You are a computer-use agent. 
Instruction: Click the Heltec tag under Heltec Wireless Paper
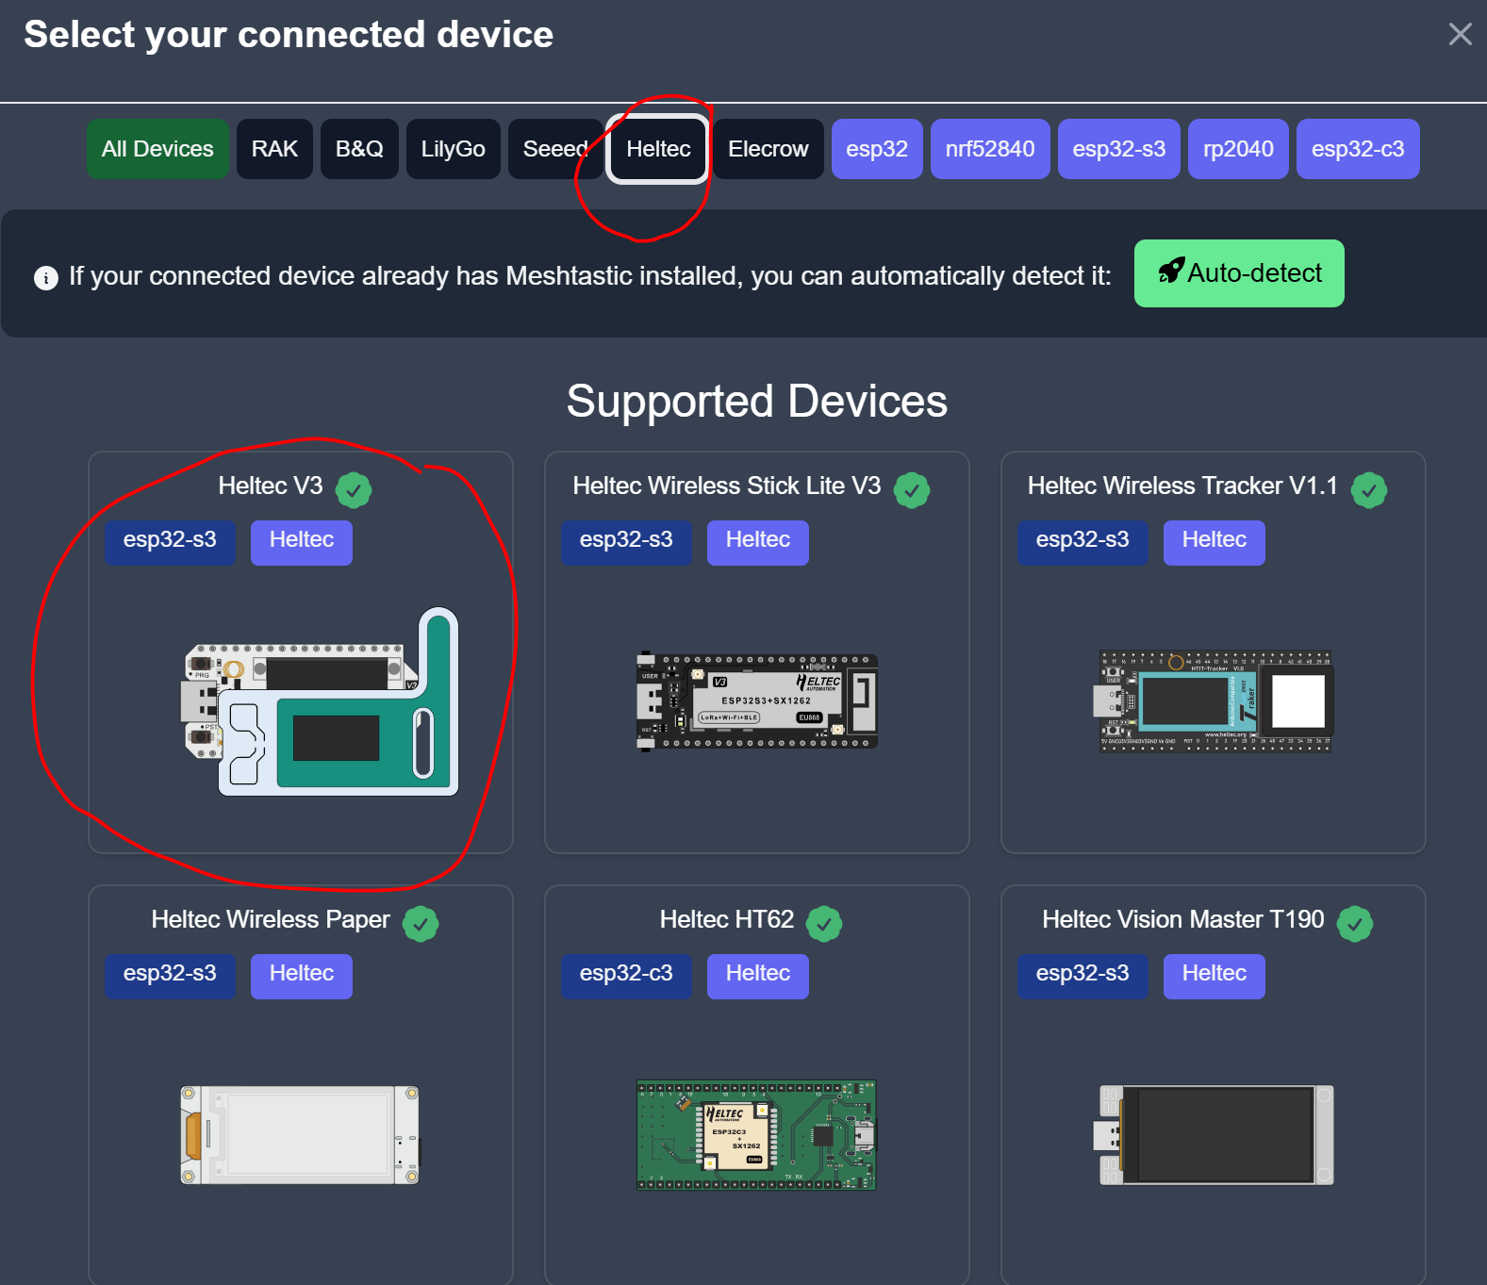[301, 975]
